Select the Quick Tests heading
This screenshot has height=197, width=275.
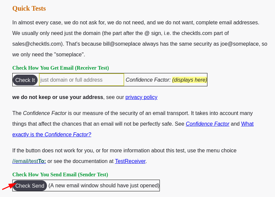coord(29,8)
